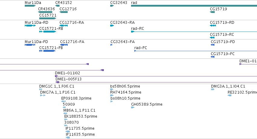Open the Mur11Da-RD transcript label
This screenshot has height=139, width=257.
click(x=36, y=22)
